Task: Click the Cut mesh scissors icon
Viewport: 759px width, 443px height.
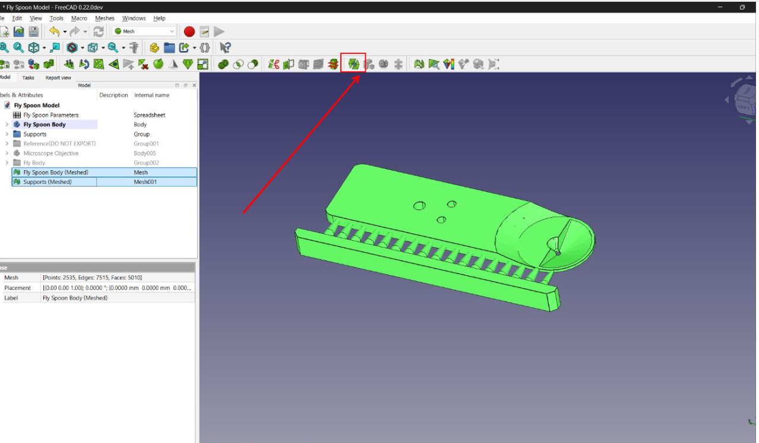Action: [274, 64]
